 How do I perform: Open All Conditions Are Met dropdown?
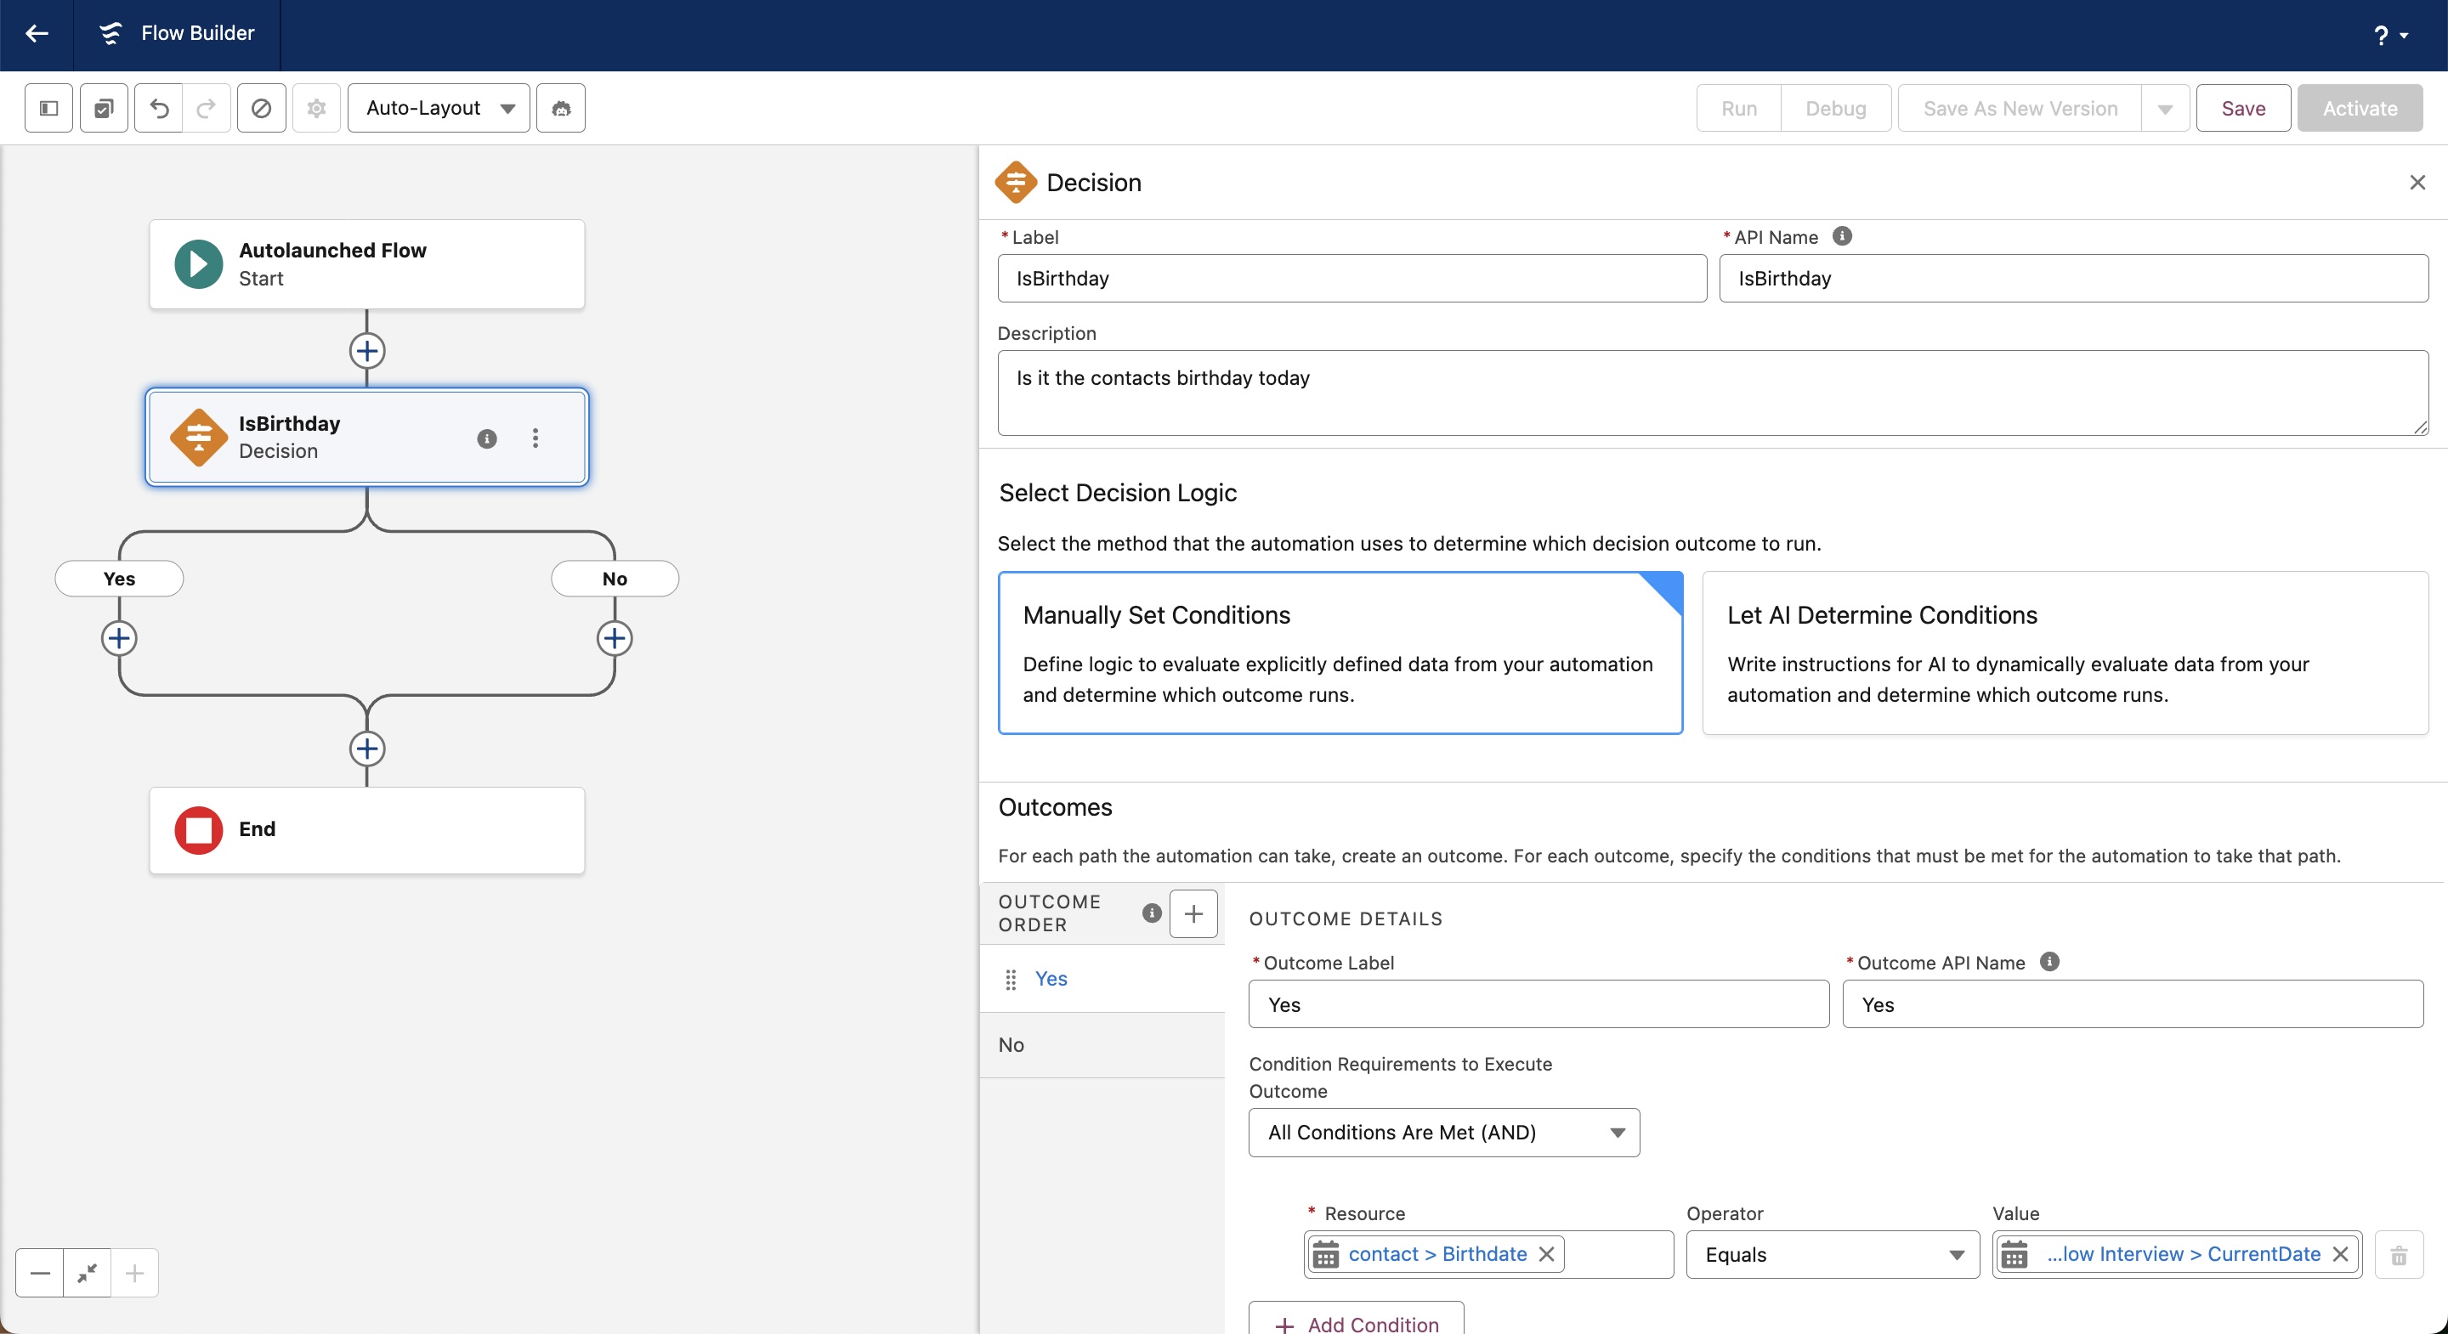point(1442,1133)
